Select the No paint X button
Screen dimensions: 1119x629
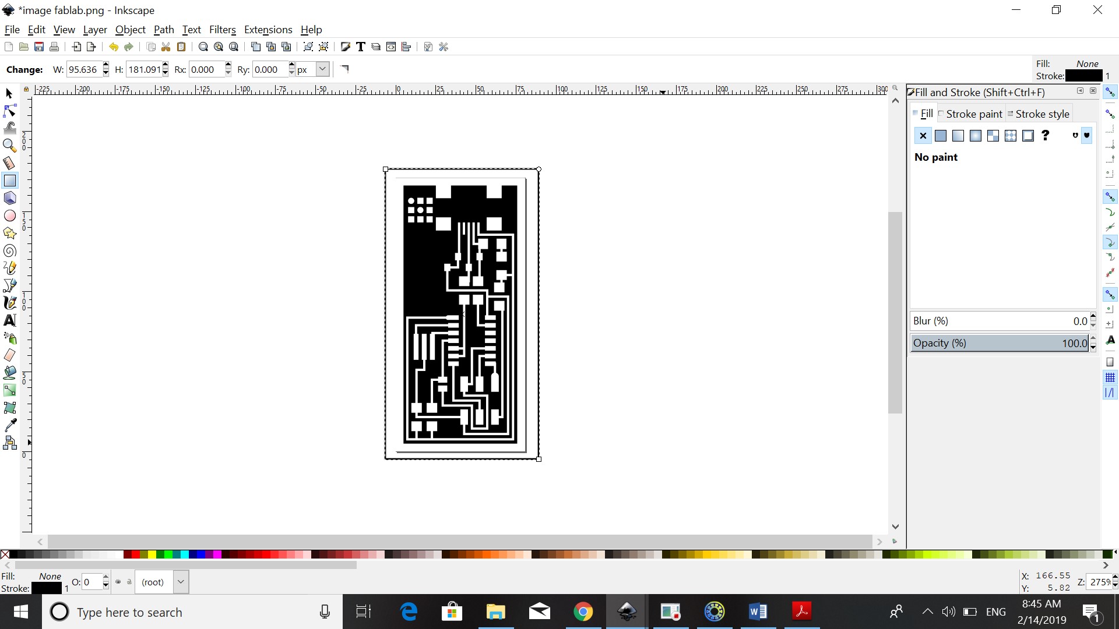pos(923,136)
